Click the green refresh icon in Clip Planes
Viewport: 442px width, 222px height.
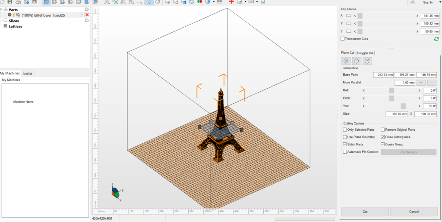click(x=436, y=39)
